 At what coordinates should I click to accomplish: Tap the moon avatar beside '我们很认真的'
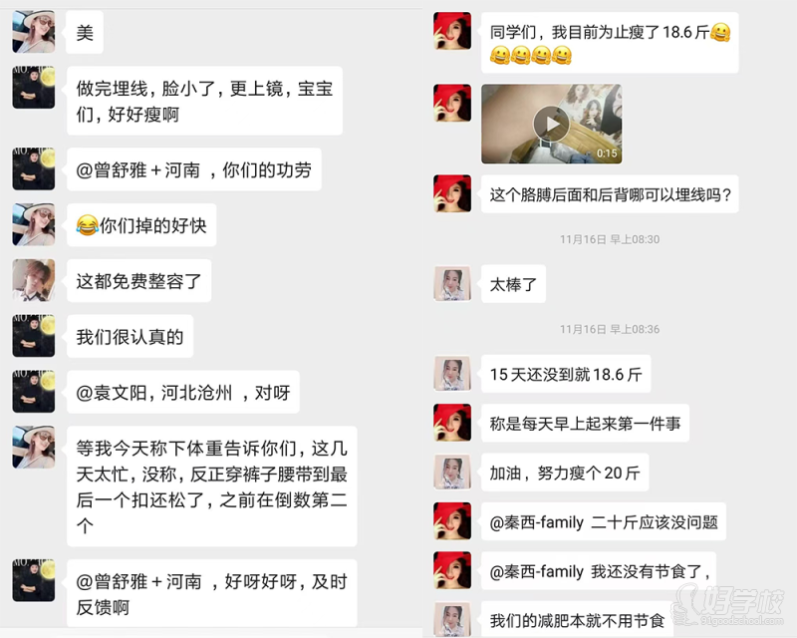(34, 336)
